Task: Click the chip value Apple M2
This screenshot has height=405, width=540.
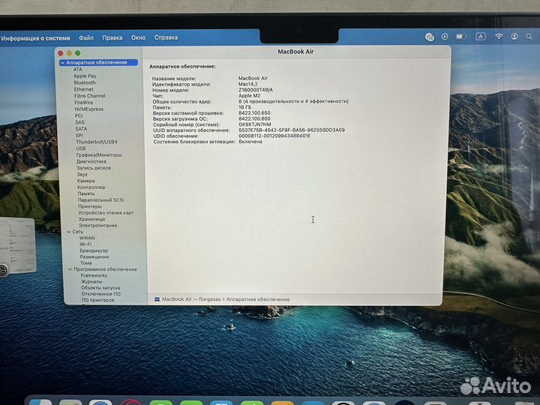Action: (x=249, y=96)
